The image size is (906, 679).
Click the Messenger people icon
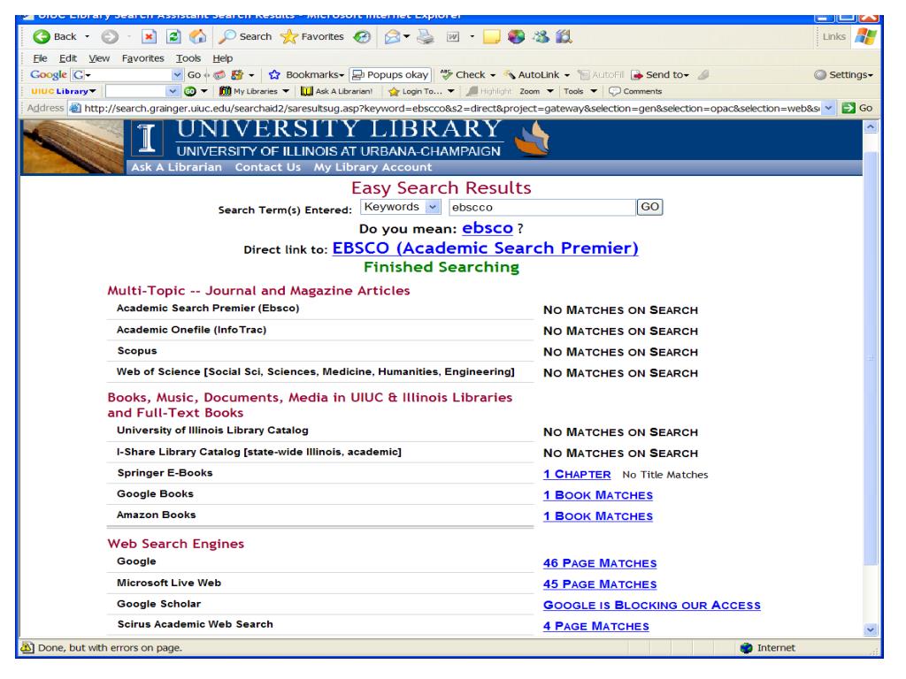click(541, 37)
